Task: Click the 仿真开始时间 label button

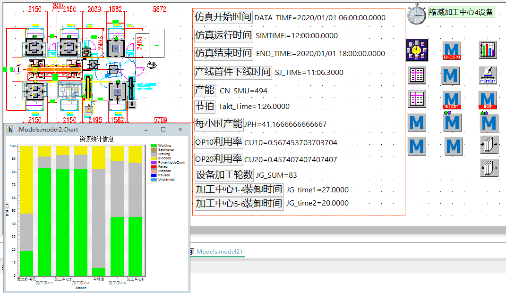Action: point(223,17)
